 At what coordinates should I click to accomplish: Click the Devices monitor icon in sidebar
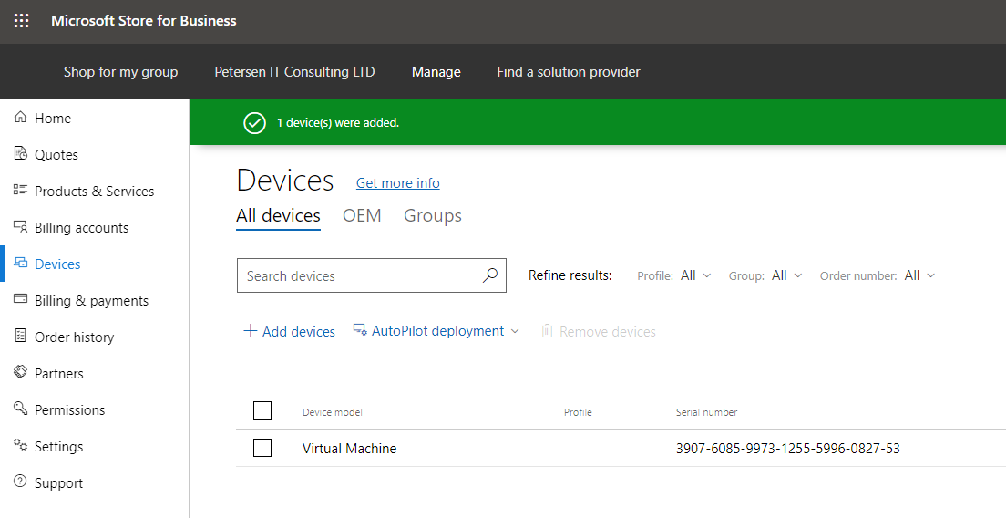click(21, 264)
